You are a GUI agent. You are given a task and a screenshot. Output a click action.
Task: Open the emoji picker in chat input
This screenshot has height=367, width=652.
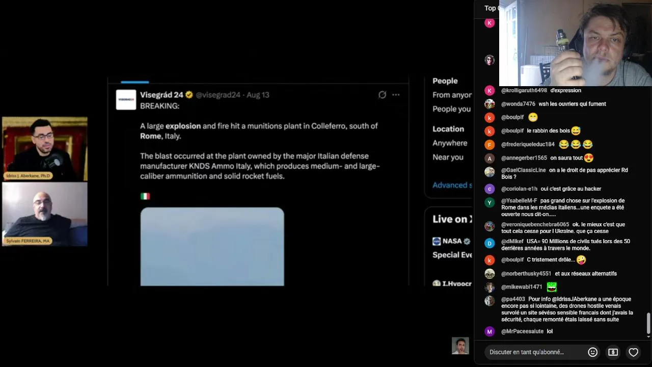tap(592, 352)
